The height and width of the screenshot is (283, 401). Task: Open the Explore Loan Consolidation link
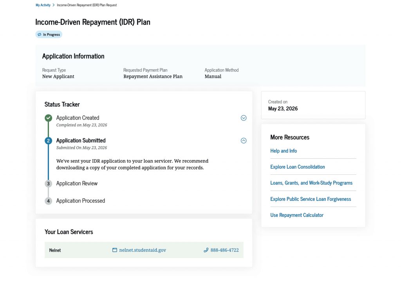pos(298,167)
